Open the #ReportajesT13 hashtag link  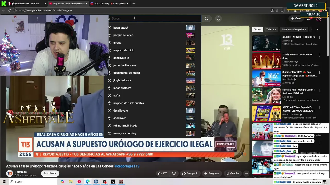(127, 166)
